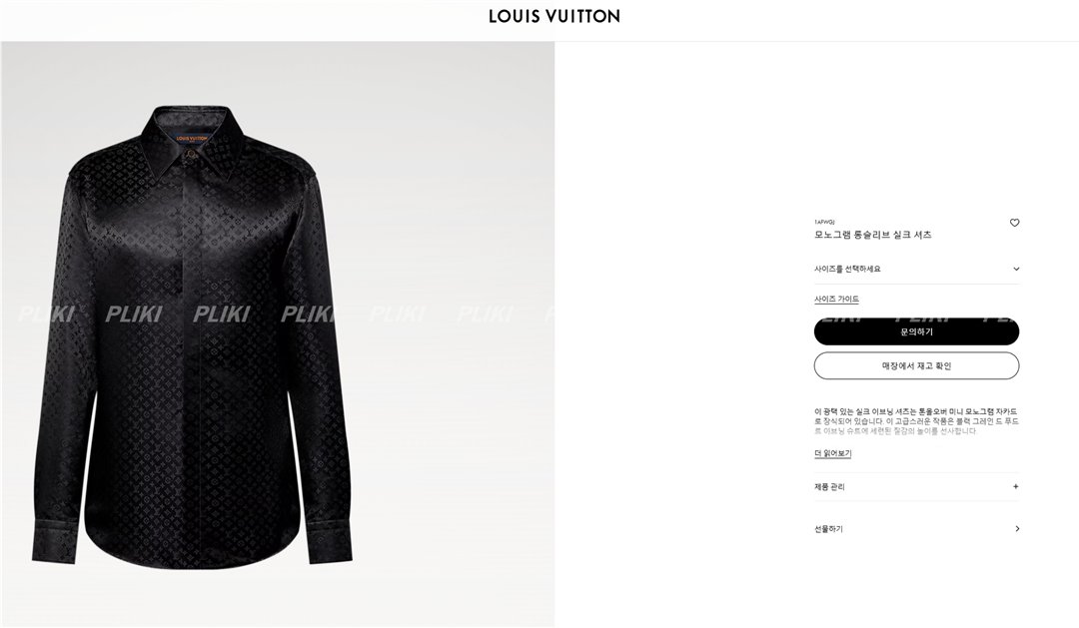
Task: Click the black monogram shirt product image
Action: point(193,337)
